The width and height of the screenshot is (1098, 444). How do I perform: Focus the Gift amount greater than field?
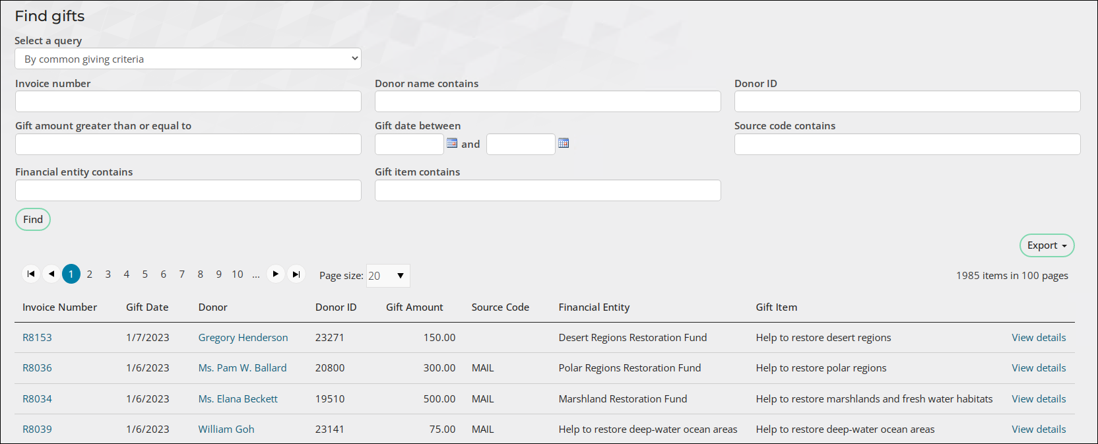pos(188,144)
